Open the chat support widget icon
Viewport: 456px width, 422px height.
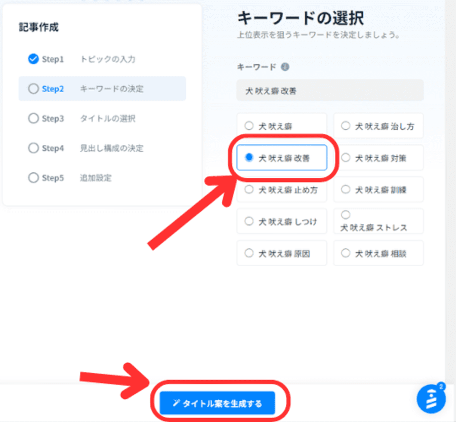[431, 399]
